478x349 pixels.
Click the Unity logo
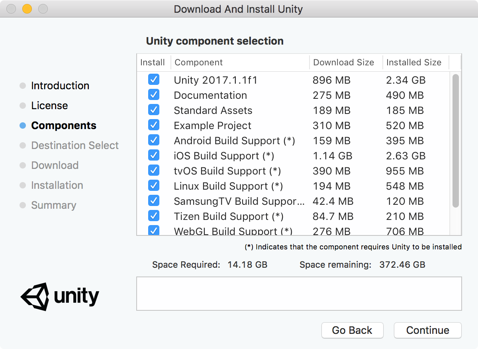pyautogui.click(x=60, y=297)
